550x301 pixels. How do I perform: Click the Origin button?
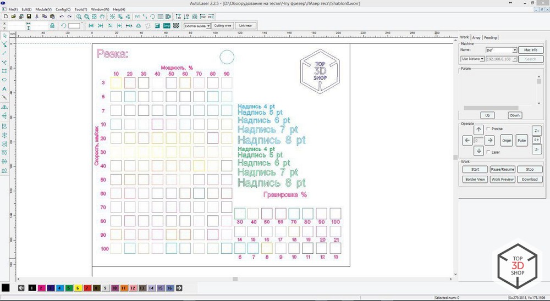pyautogui.click(x=507, y=141)
